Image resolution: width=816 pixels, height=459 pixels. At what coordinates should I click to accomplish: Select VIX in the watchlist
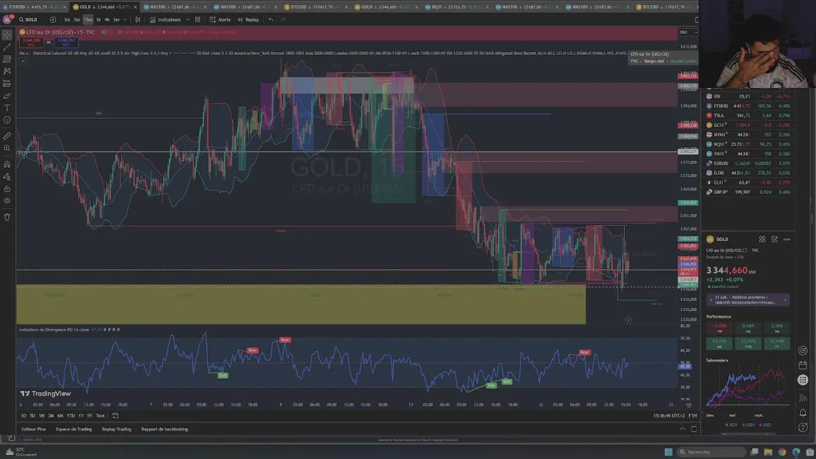click(748, 96)
